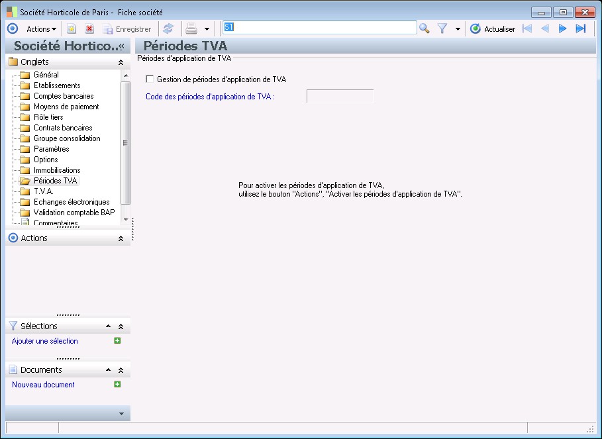The height and width of the screenshot is (439, 602).
Task: Collapse the Actions side panel
Action: click(121, 238)
